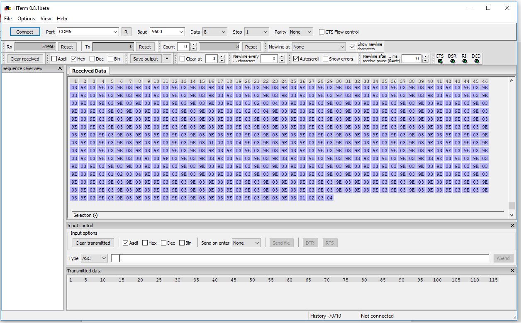The image size is (521, 323).
Task: Refresh the port list with R button
Action: [x=126, y=32]
